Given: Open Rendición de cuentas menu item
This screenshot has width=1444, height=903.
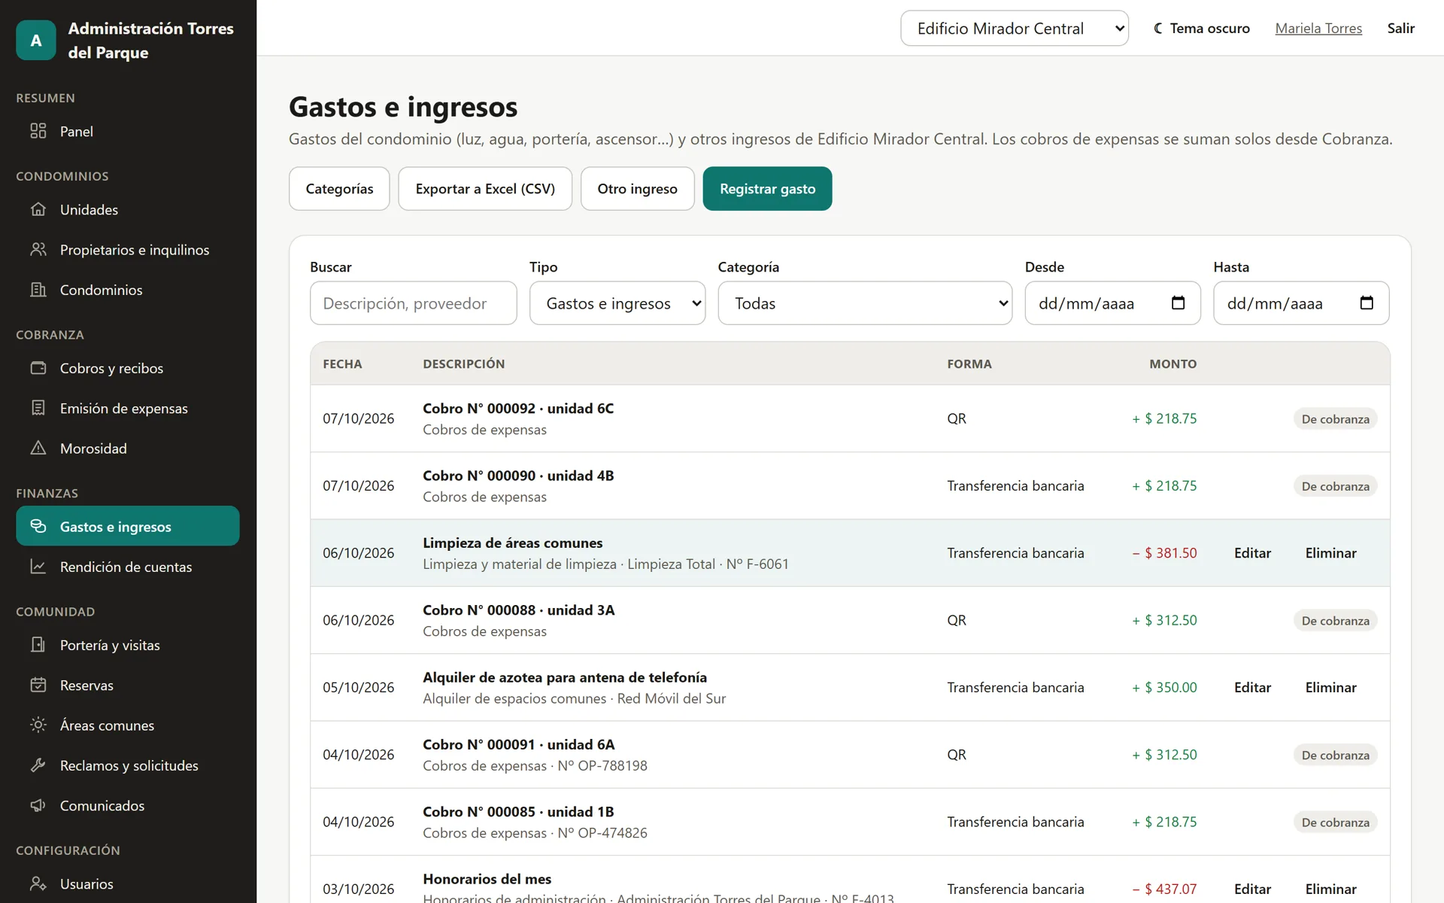Looking at the screenshot, I should point(128,567).
